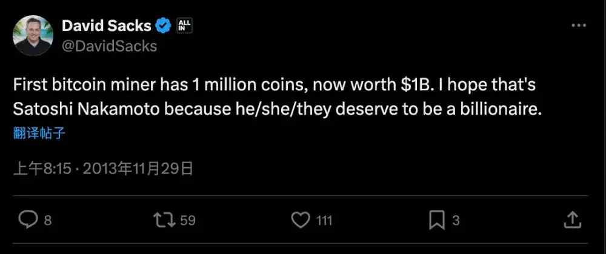This screenshot has width=606, height=254.
Task: Open the share icon for this post
Action: [x=571, y=220]
